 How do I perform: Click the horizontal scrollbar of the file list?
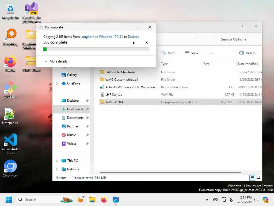[170, 172]
